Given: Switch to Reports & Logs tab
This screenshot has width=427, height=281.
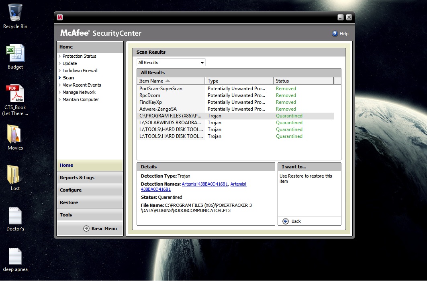Looking at the screenshot, I should [90, 178].
